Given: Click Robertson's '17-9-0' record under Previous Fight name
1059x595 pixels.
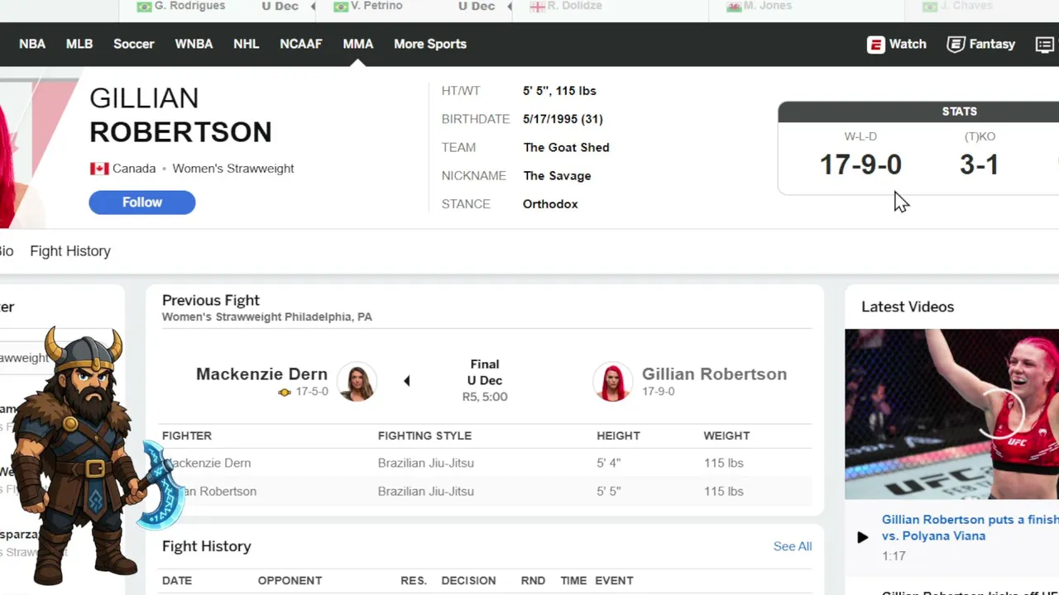Looking at the screenshot, I should pyautogui.click(x=659, y=392).
